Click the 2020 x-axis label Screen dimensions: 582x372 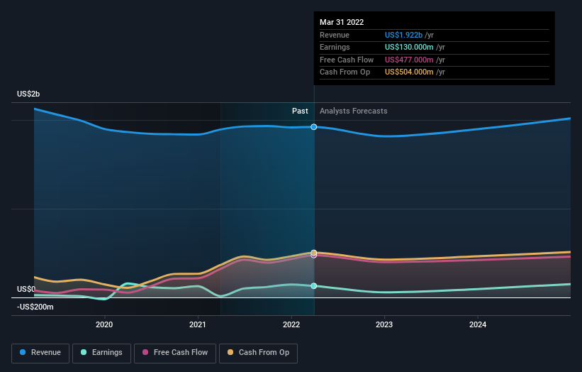tap(104, 325)
